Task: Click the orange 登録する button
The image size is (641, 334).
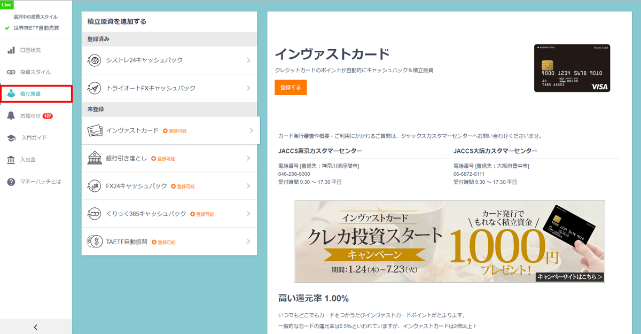Action: click(291, 88)
